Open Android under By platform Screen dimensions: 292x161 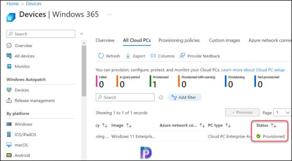[22, 155]
